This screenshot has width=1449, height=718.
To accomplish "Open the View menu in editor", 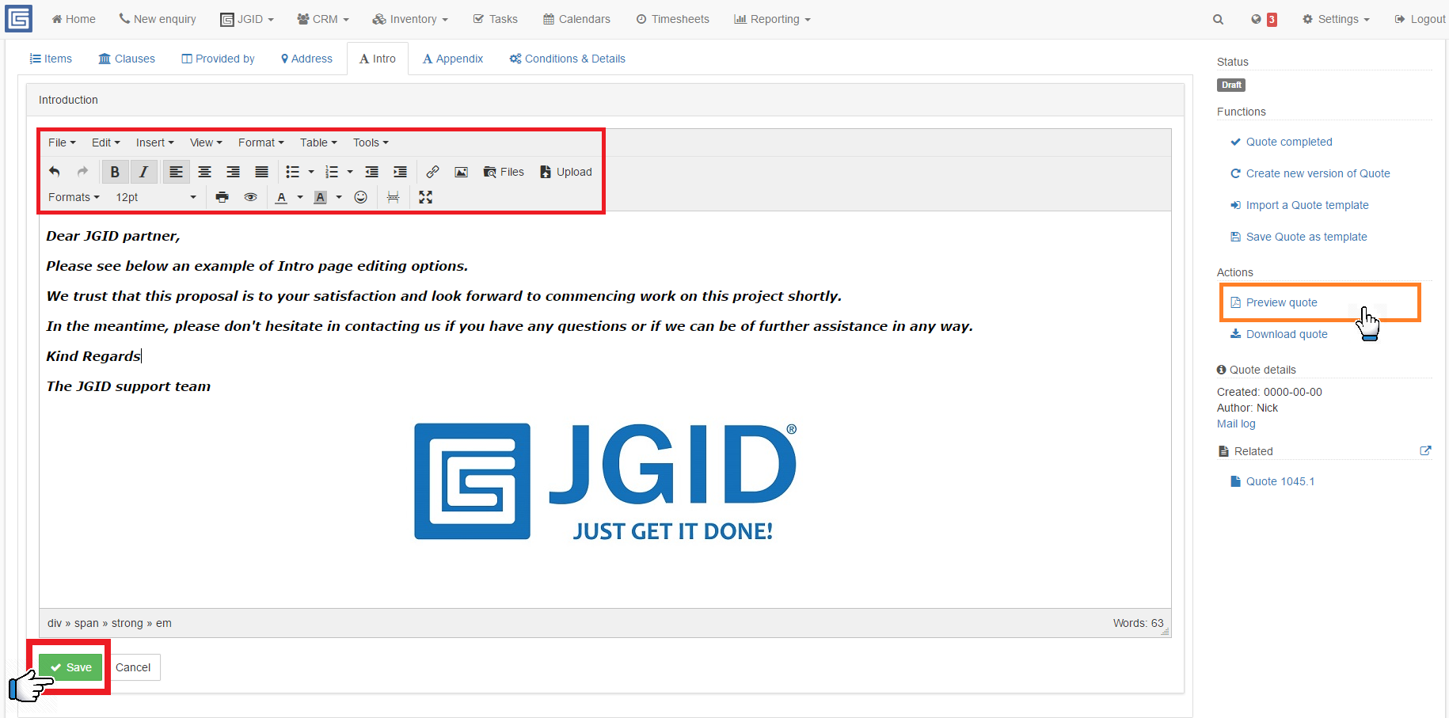I will (206, 142).
